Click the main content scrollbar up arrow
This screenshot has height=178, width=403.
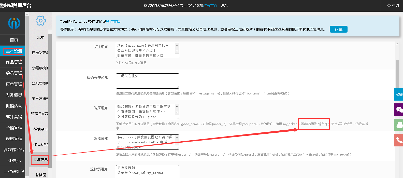click(397, 44)
